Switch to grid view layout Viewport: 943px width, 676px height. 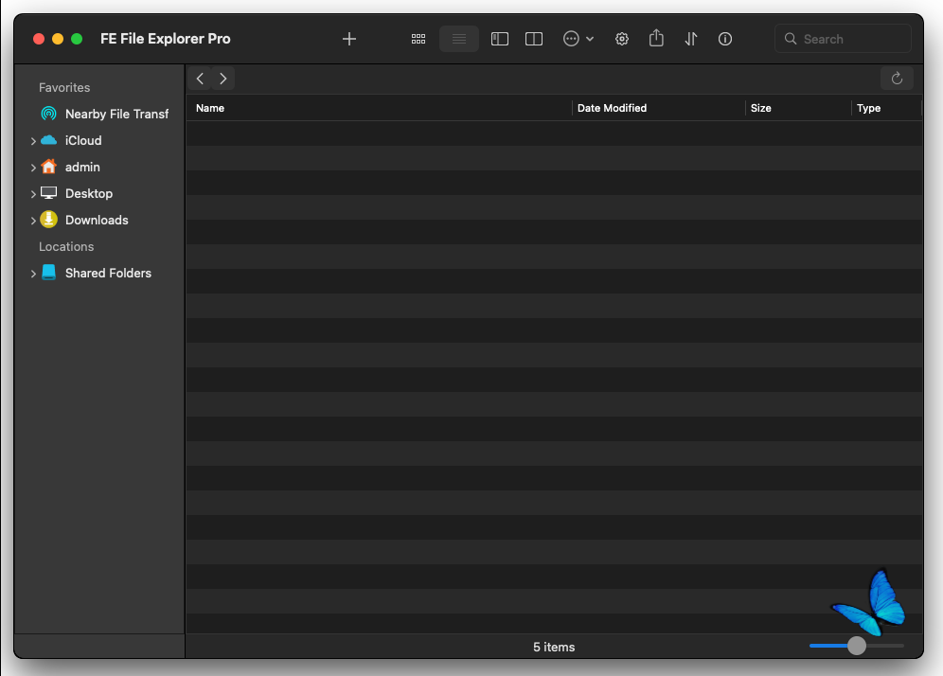[x=418, y=39]
